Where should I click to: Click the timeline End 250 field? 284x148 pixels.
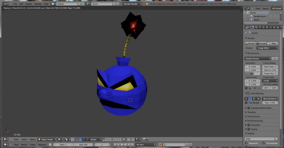(83, 145)
